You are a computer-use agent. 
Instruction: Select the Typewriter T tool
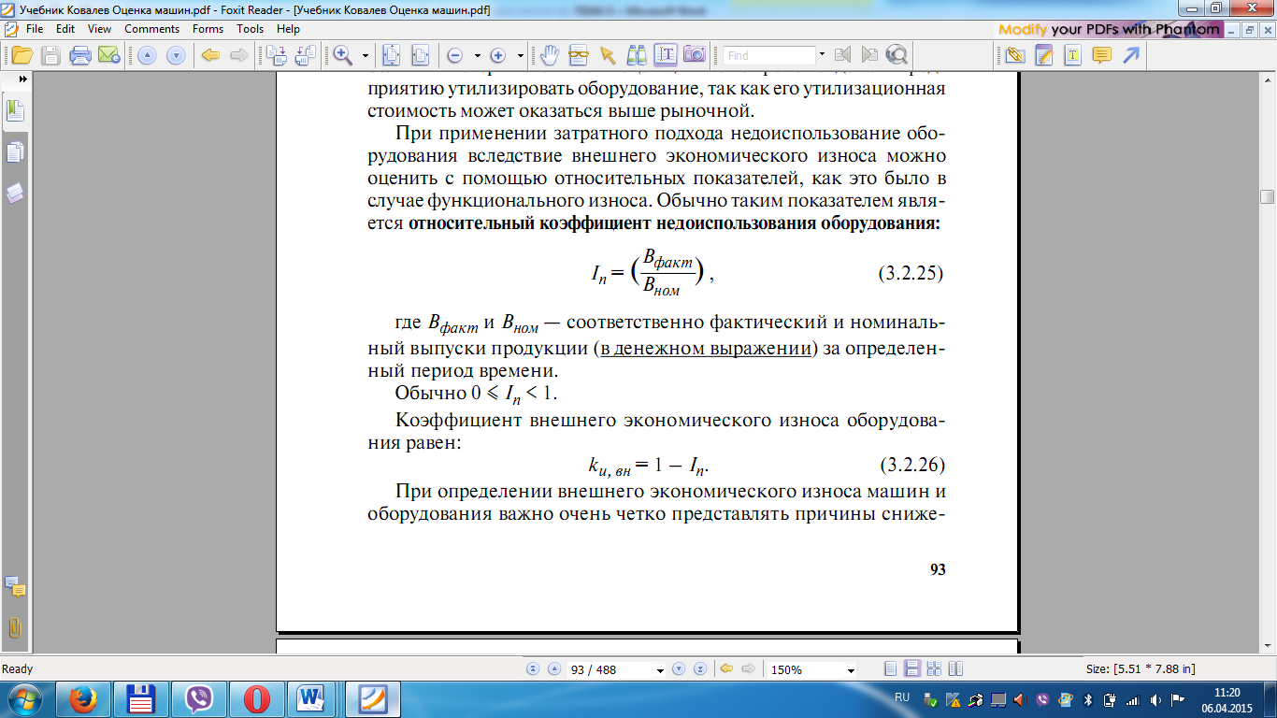(x=1072, y=55)
